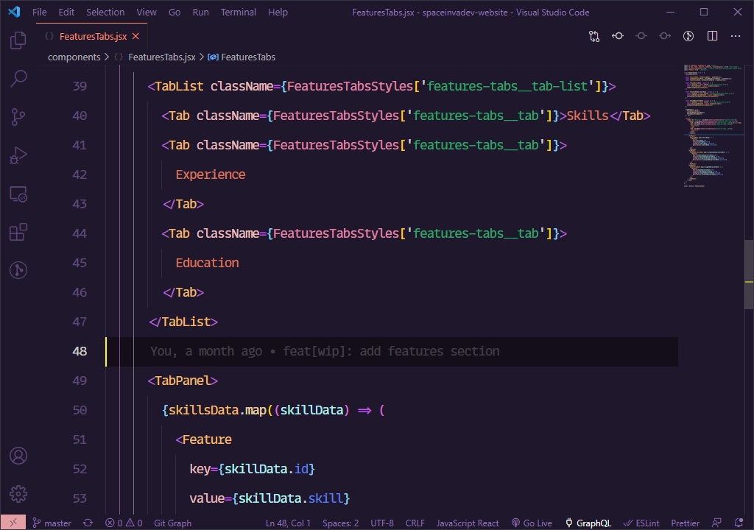This screenshot has width=754, height=530.
Task: Open the Extensions view
Action: click(18, 232)
